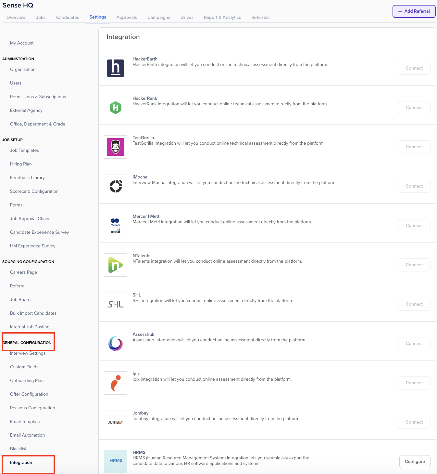Screen dimensions: 437x474
Task: Open Candidate Experience Survey
Action: point(40,232)
